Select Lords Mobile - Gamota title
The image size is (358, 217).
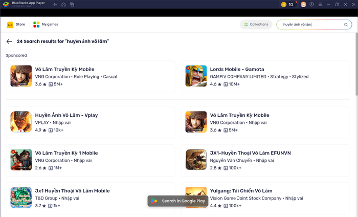point(237,69)
